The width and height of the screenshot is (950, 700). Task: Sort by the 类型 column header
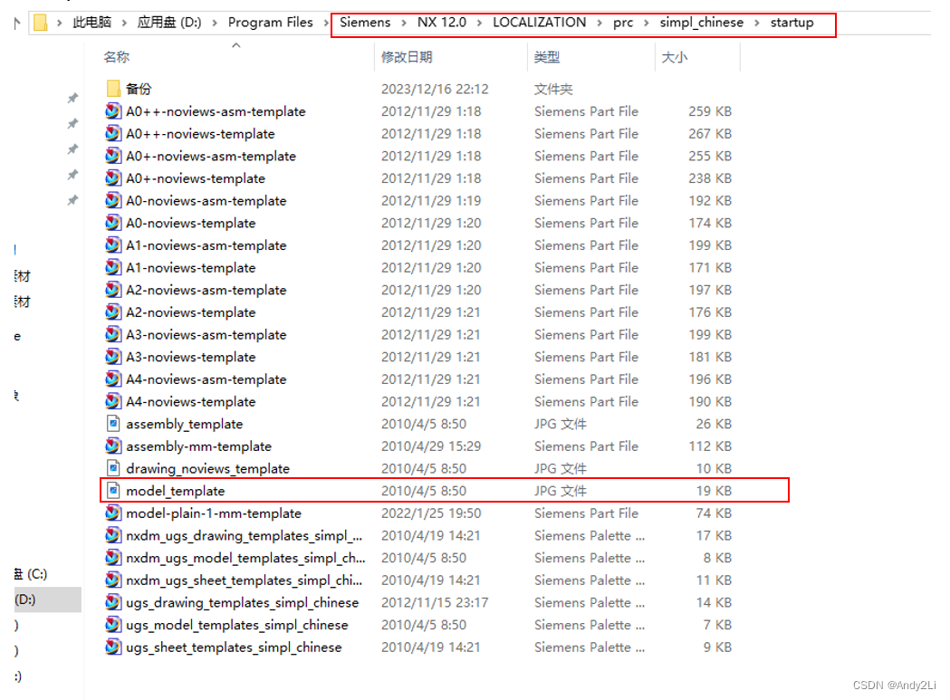pos(546,57)
